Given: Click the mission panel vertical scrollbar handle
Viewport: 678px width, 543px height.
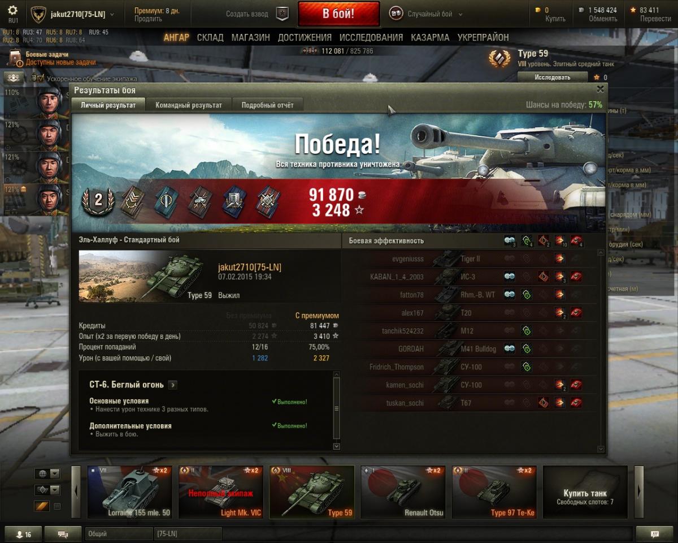Looking at the screenshot, I should pyautogui.click(x=337, y=408).
